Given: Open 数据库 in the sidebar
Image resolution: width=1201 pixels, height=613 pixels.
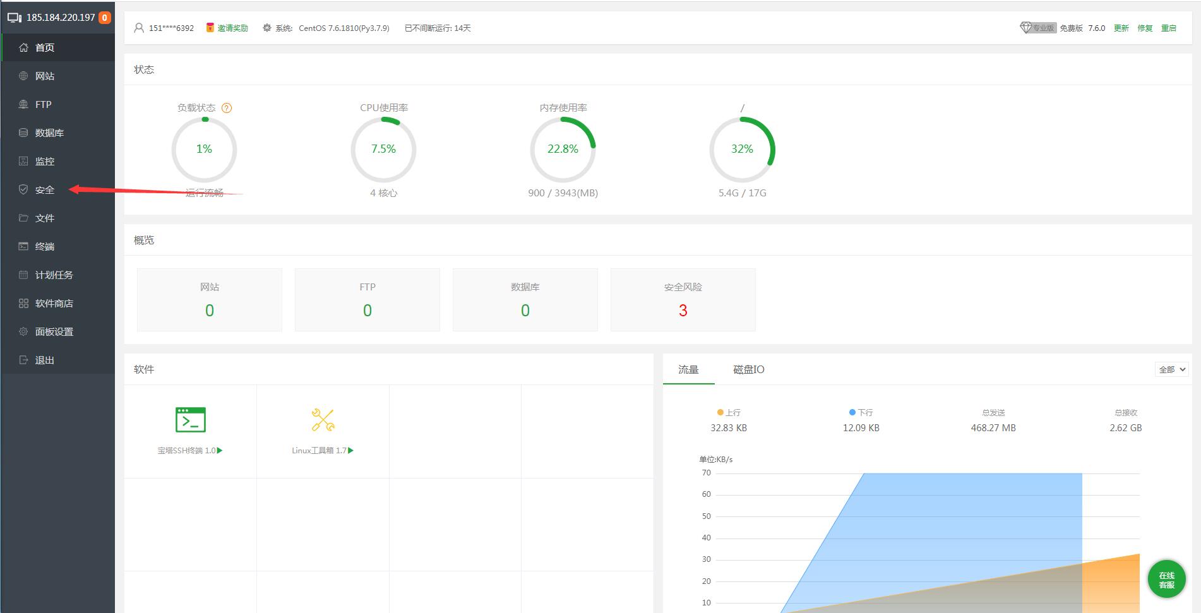Looking at the screenshot, I should (x=49, y=133).
